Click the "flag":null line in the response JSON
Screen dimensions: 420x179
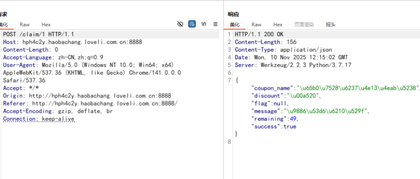[x=269, y=103]
